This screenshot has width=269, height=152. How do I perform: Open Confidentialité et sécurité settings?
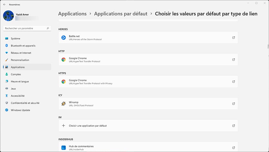[27, 103]
